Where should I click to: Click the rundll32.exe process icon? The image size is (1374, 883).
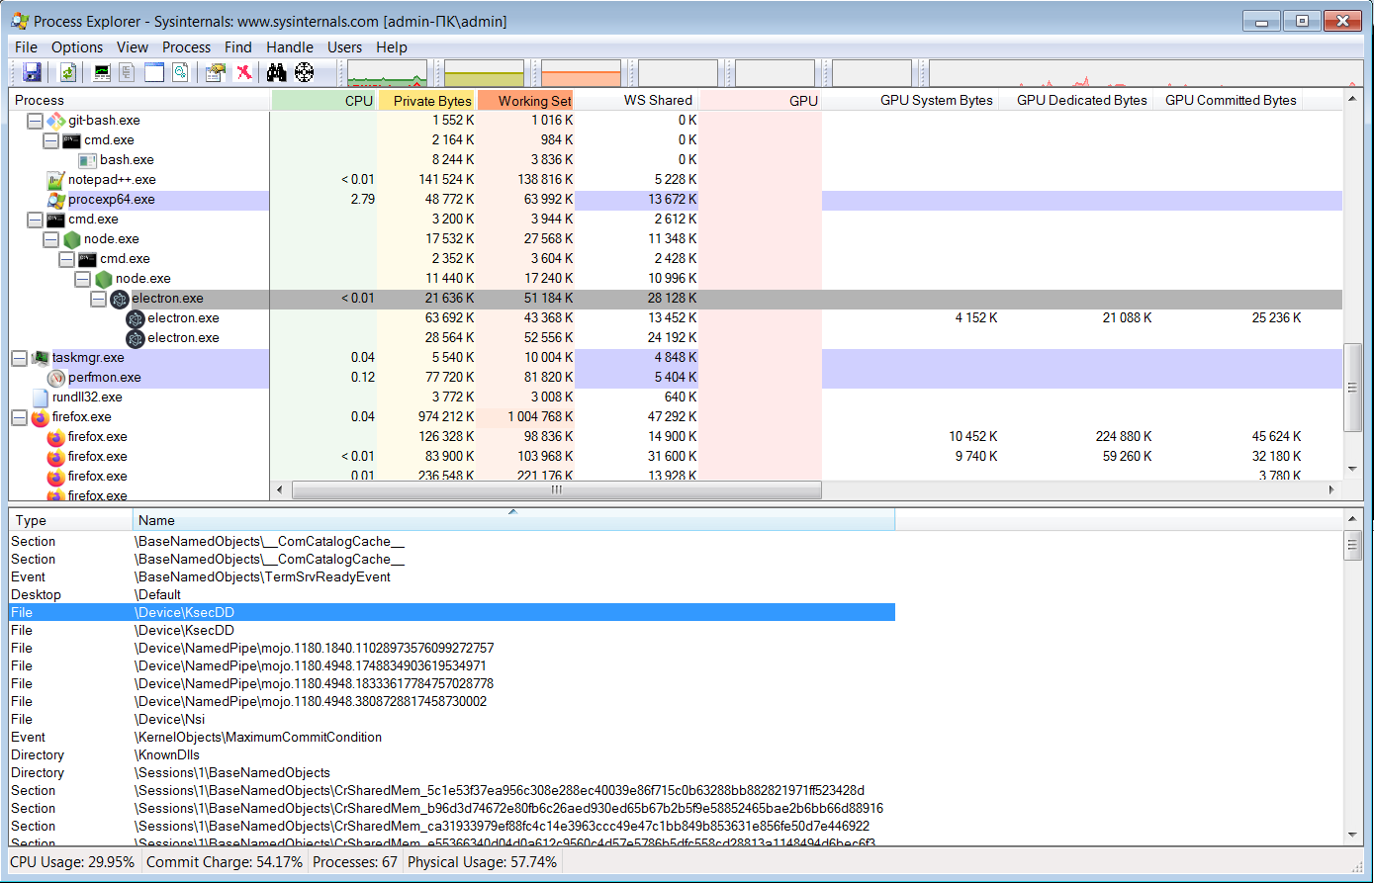pyautogui.click(x=40, y=397)
